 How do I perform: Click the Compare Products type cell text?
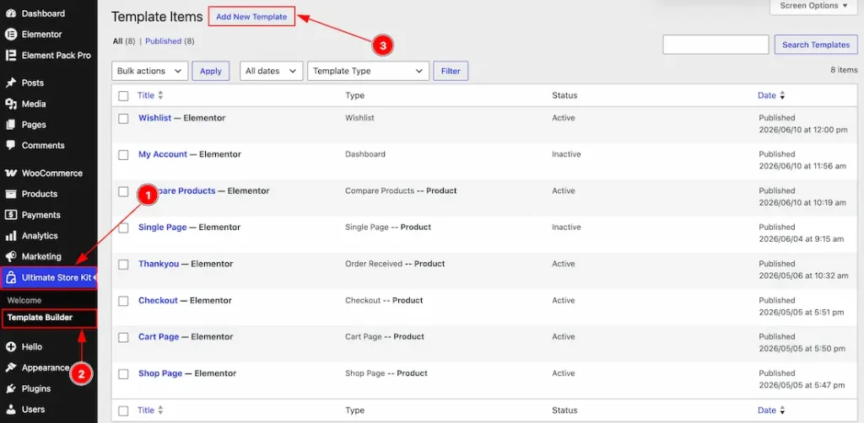click(x=401, y=191)
